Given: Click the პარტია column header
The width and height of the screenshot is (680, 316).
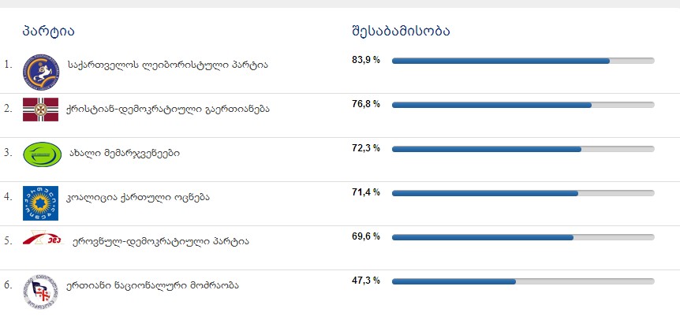Looking at the screenshot, I should (x=49, y=32).
